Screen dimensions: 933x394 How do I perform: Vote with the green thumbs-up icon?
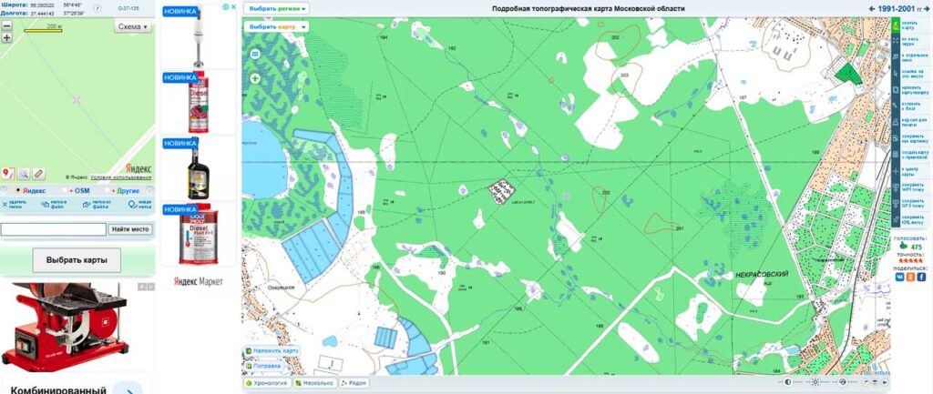coord(903,247)
